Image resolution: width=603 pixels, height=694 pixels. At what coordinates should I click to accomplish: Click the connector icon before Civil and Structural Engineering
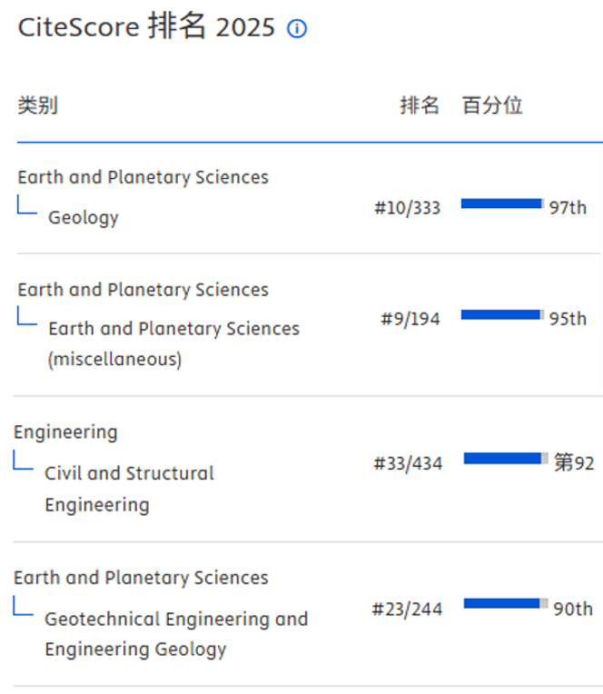pos(23,460)
